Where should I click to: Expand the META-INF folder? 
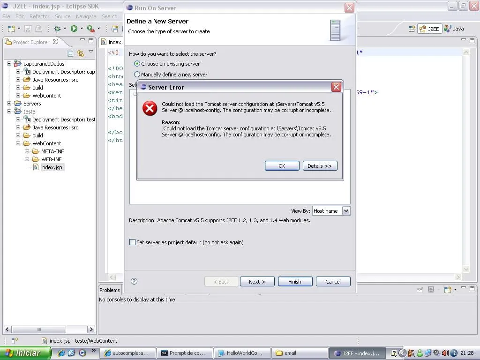[x=27, y=151]
